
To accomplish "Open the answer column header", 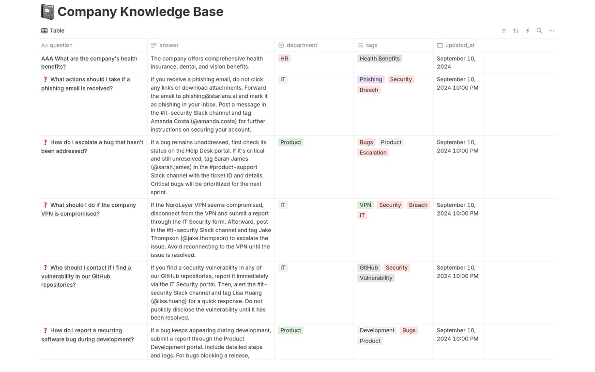I will 211,45.
